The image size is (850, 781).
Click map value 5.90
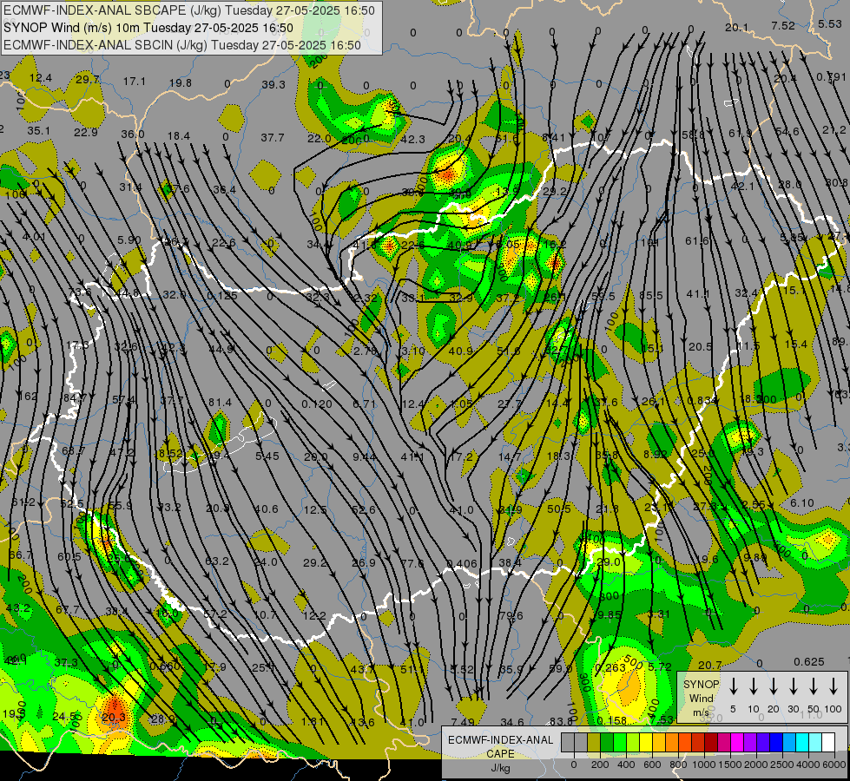[x=129, y=240]
